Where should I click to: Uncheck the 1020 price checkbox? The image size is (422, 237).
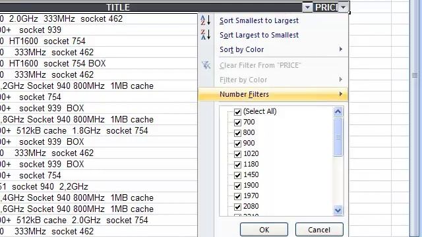click(x=237, y=154)
